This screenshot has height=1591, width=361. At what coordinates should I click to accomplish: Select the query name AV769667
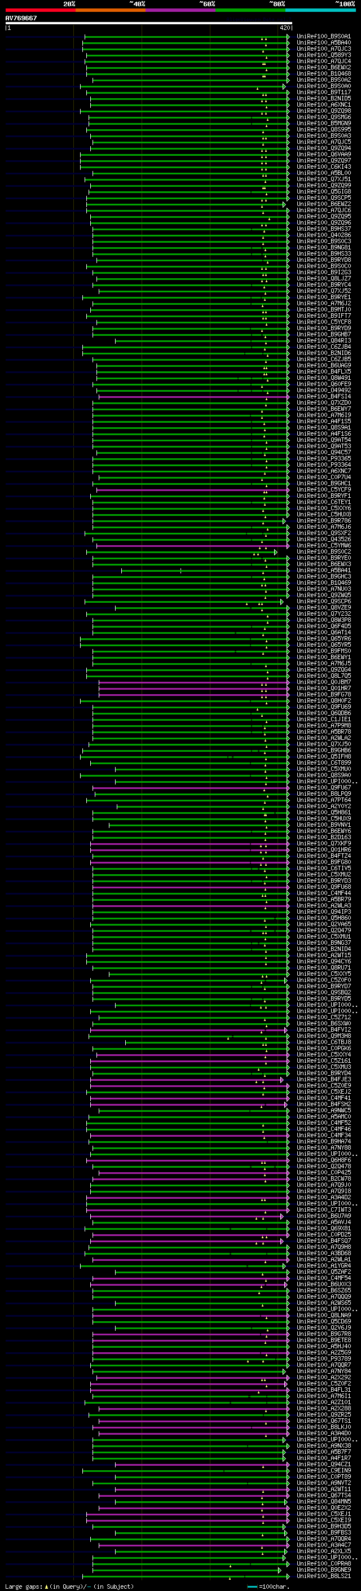click(21, 18)
